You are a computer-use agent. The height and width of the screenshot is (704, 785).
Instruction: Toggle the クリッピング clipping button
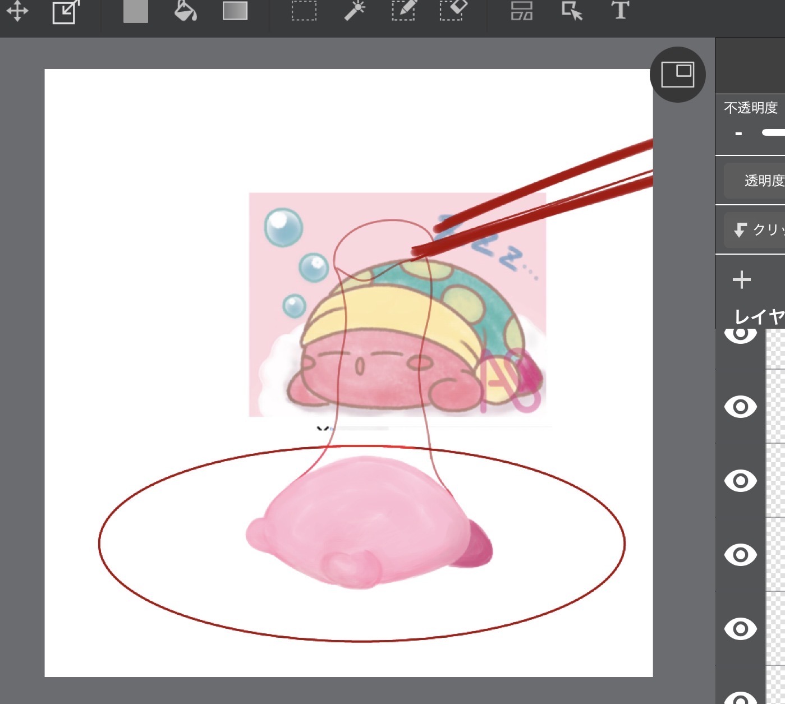pos(755,229)
